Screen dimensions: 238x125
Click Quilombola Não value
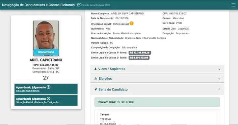coord(108,29)
